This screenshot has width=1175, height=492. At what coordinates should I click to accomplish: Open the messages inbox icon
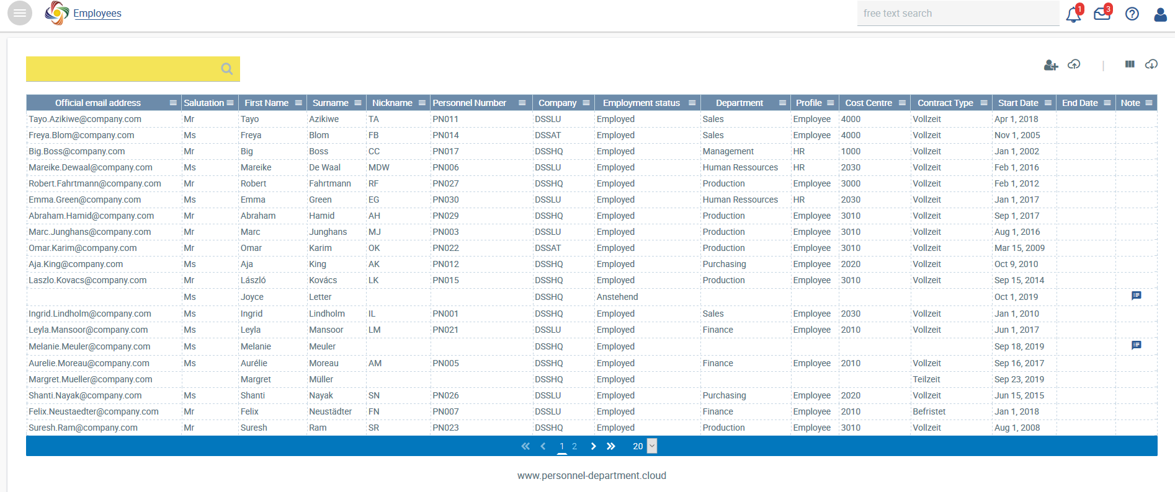tap(1102, 13)
